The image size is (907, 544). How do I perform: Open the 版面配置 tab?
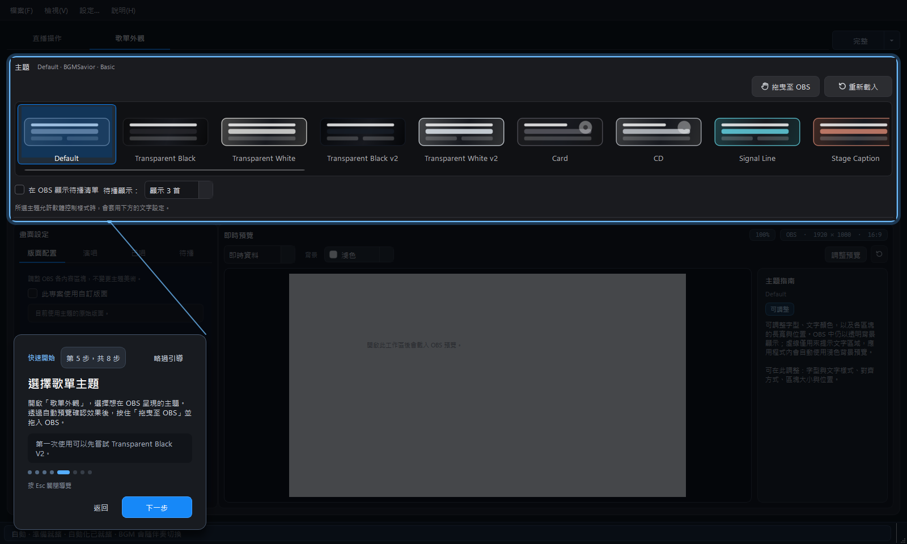(x=42, y=253)
